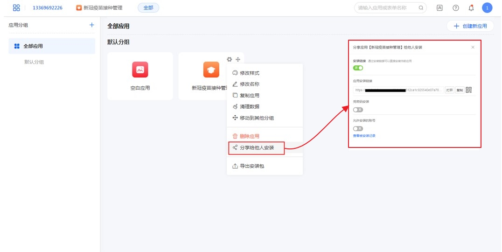Select 默认分组 in the sidebar
The height and width of the screenshot is (252, 502).
click(x=34, y=62)
